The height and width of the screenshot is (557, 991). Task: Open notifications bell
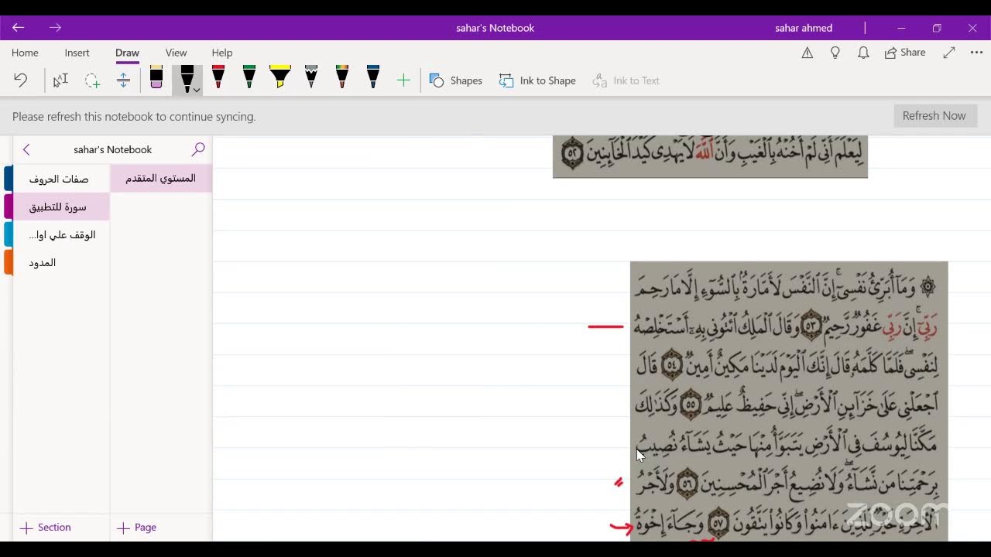pos(862,53)
